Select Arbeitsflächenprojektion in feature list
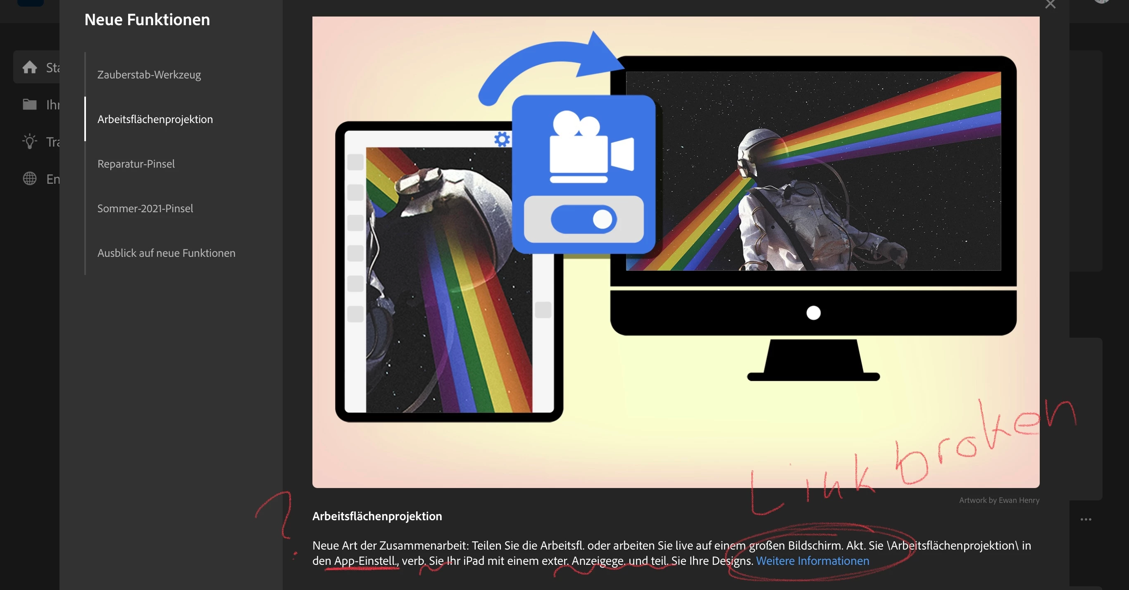1129x590 pixels. (155, 119)
